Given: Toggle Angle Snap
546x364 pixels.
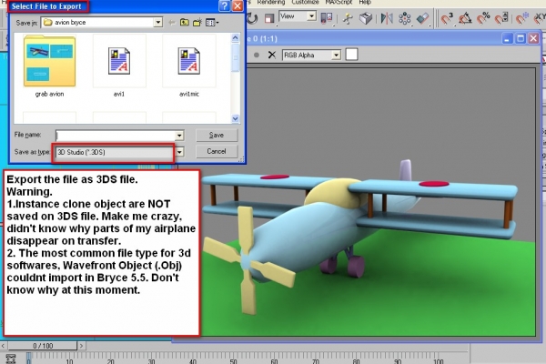Looking at the screenshot, I should tap(465, 18).
